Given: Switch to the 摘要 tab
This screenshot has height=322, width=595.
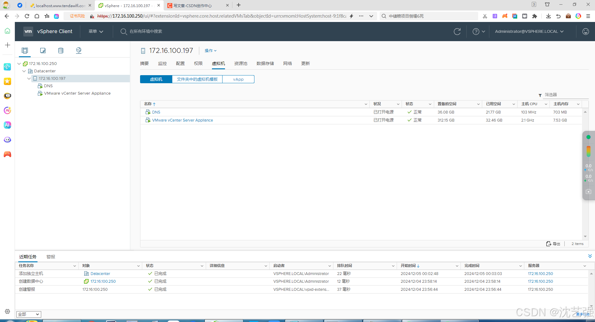Looking at the screenshot, I should [144, 63].
